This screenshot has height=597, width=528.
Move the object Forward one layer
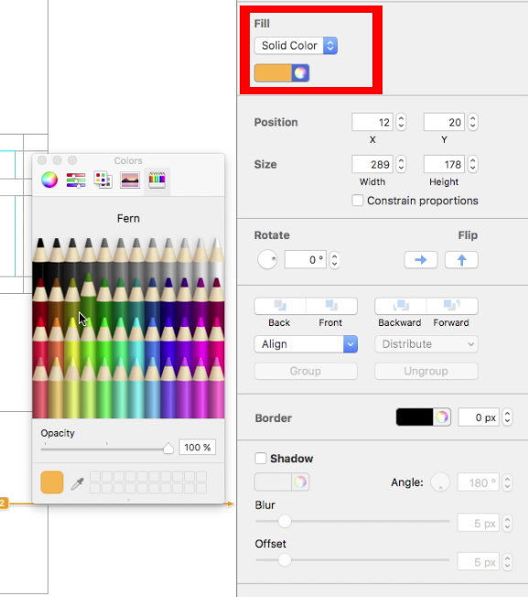click(x=452, y=306)
